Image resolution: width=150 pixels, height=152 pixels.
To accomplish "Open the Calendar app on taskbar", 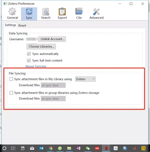I will tap(23, 148).
